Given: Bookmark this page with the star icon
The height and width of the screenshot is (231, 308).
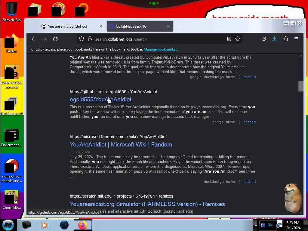Looking at the screenshot, I should pyautogui.click(x=238, y=39).
